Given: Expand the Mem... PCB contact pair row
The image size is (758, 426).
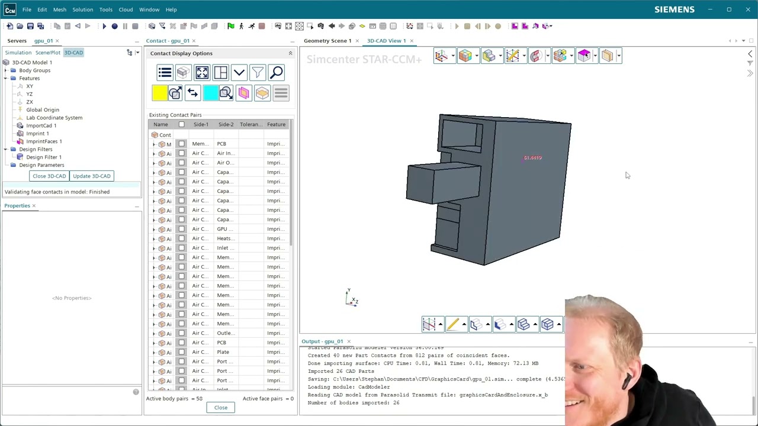Looking at the screenshot, I should (x=154, y=144).
